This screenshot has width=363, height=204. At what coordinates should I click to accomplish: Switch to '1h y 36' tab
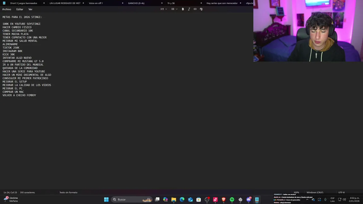[x=171, y=3]
